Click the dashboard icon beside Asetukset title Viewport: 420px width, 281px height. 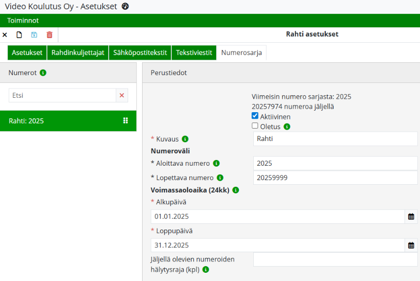click(x=125, y=7)
